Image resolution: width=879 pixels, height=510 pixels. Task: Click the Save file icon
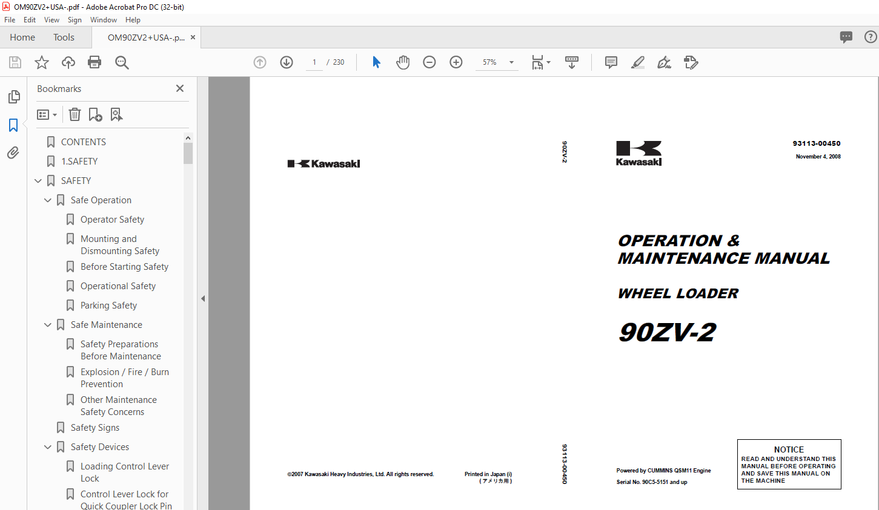(15, 62)
